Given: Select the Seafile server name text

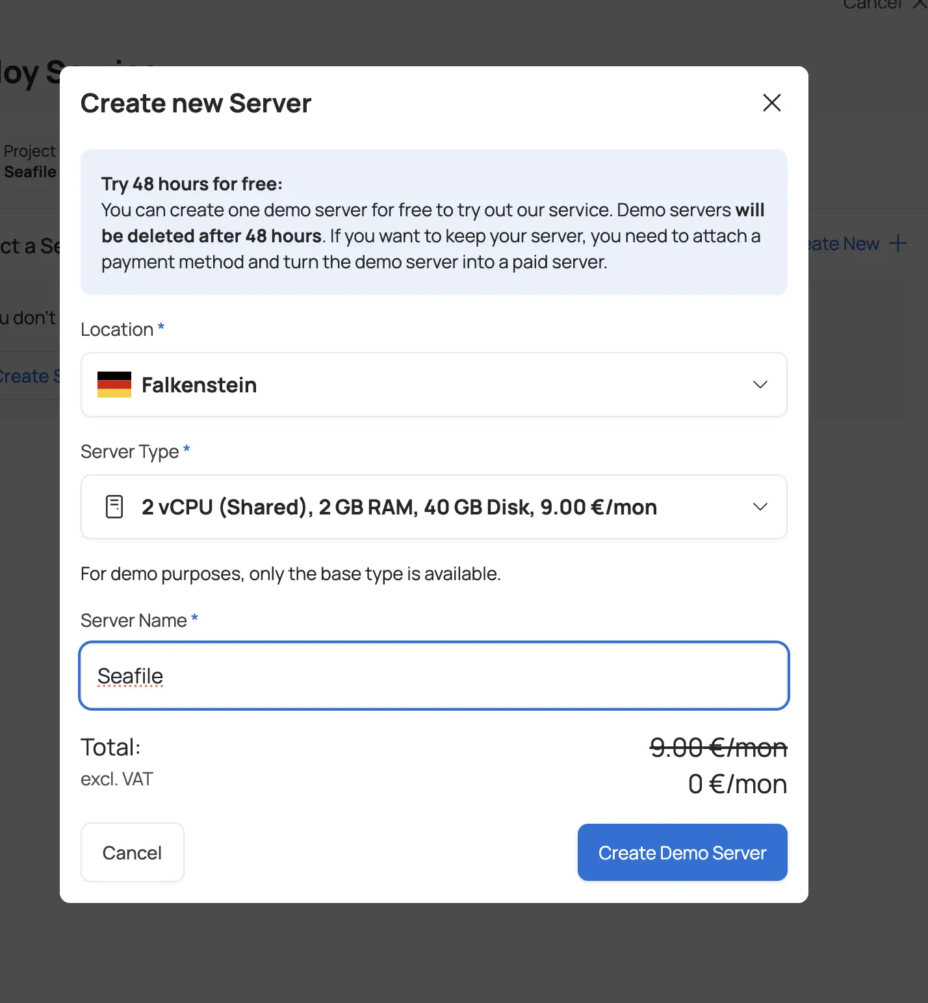Looking at the screenshot, I should pos(130,676).
